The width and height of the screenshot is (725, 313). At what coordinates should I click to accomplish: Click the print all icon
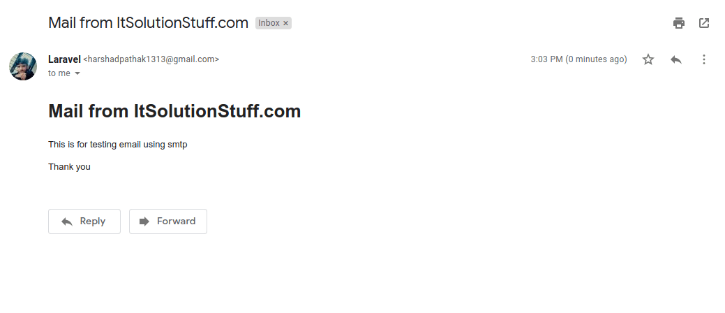679,23
